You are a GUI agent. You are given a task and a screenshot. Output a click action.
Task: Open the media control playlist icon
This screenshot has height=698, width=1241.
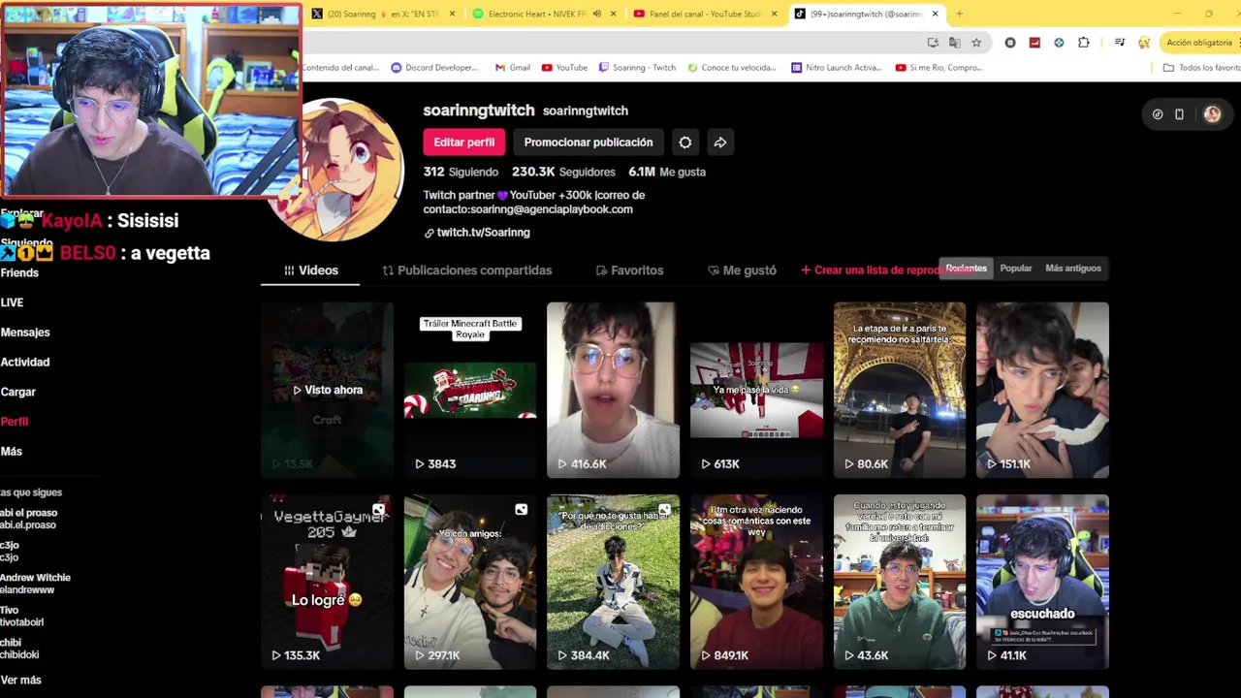tap(1120, 43)
